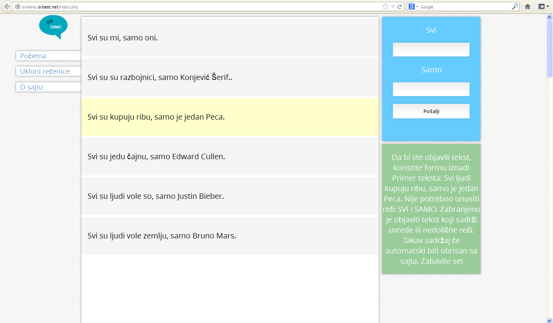Reload the page with the refresh icon

400,7
